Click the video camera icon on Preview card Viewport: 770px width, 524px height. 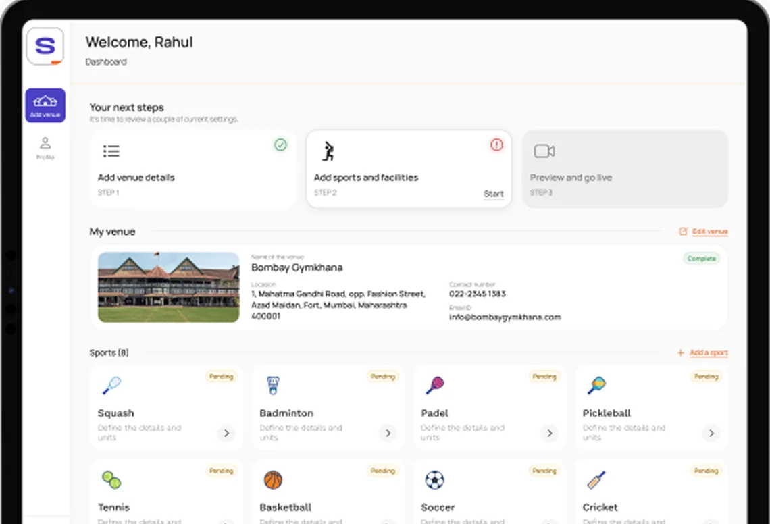point(544,151)
